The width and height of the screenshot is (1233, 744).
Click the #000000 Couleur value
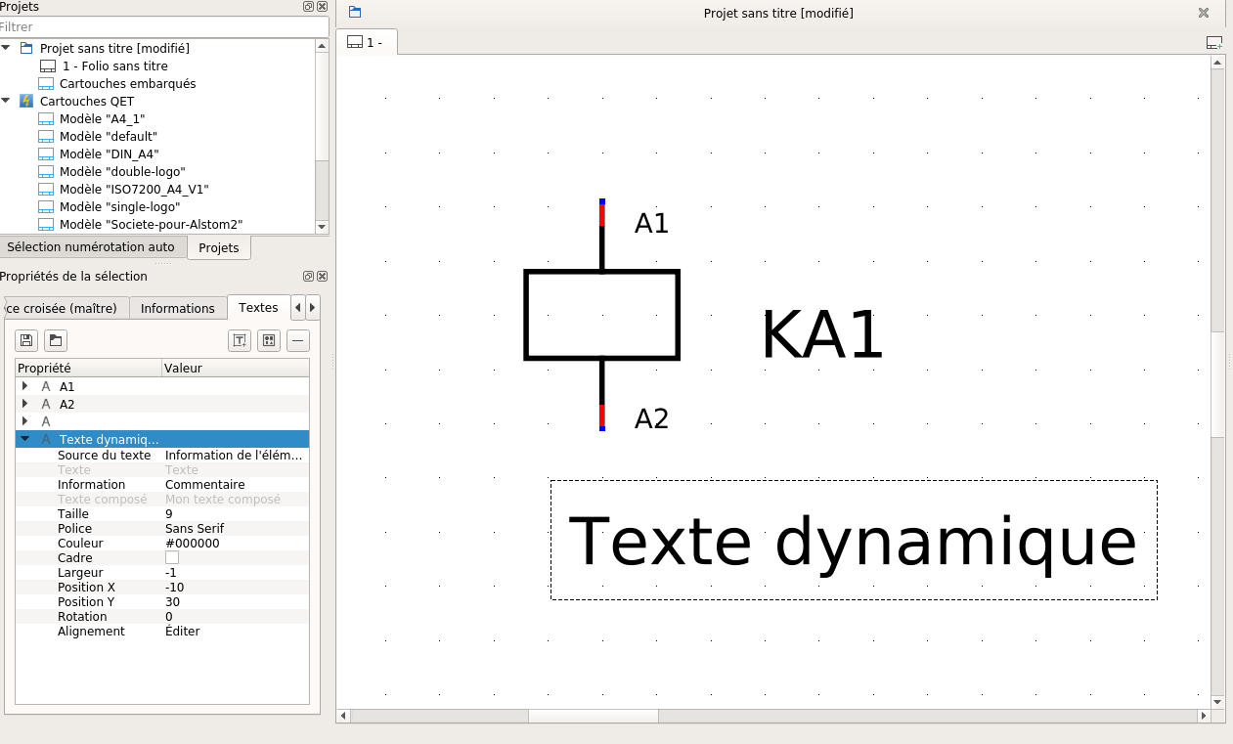coord(192,544)
